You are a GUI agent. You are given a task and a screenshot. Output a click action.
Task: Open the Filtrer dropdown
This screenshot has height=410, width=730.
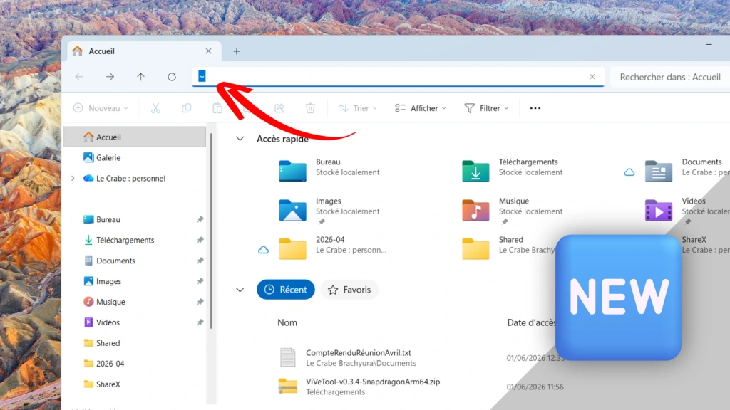pyautogui.click(x=486, y=108)
